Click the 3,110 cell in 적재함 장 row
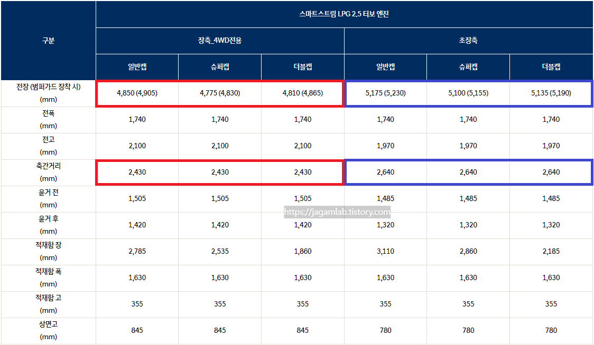Screen dimensions: 594x345 [x=386, y=252]
